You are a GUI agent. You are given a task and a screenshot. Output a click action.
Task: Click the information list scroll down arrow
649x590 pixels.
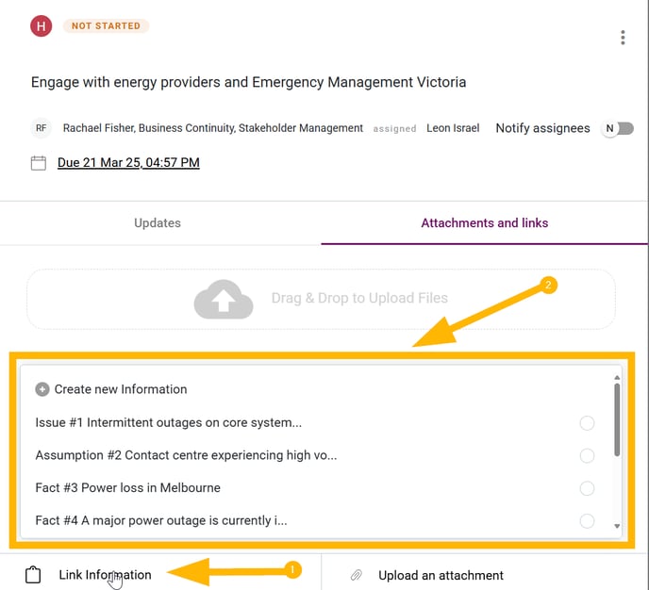pyautogui.click(x=617, y=526)
